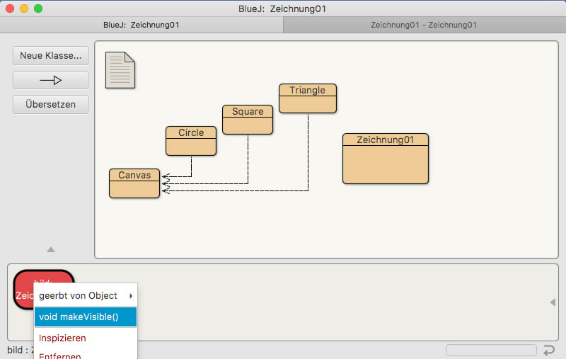566x359 pixels.
Task: Switch to Zeichnung01 - Zeichnung01 tab
Action: coord(424,25)
